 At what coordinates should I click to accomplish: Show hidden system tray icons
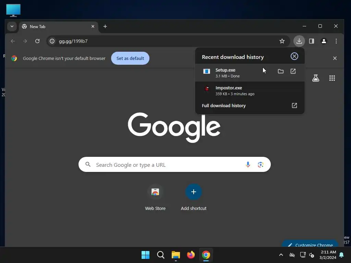point(281,255)
